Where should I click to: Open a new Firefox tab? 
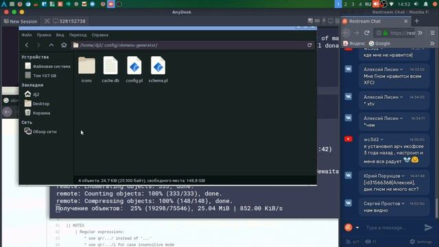[x=416, y=21]
